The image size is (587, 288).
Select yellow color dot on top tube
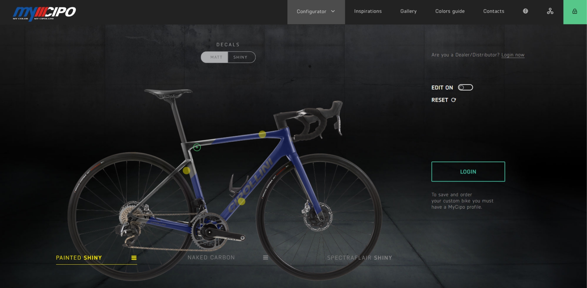(x=262, y=134)
